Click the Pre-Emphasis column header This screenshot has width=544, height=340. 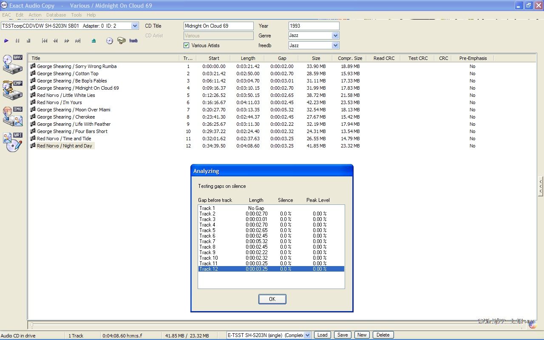(473, 58)
